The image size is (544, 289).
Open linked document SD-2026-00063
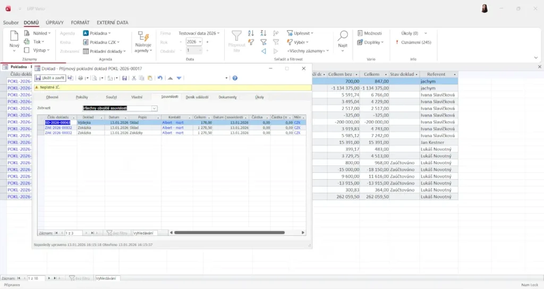57,122
